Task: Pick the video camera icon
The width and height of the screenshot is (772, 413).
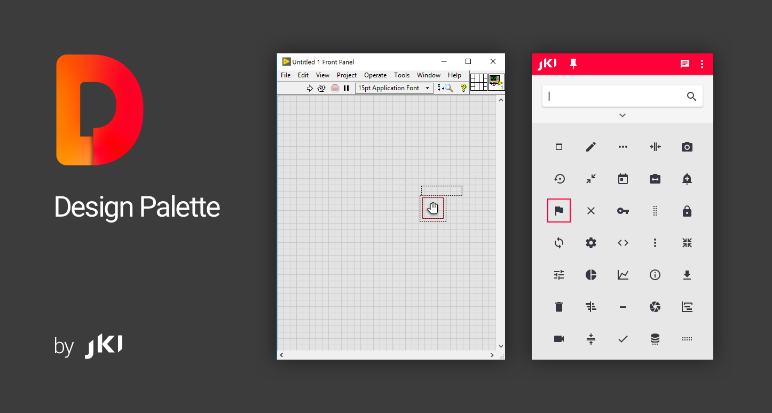Action: [x=559, y=339]
